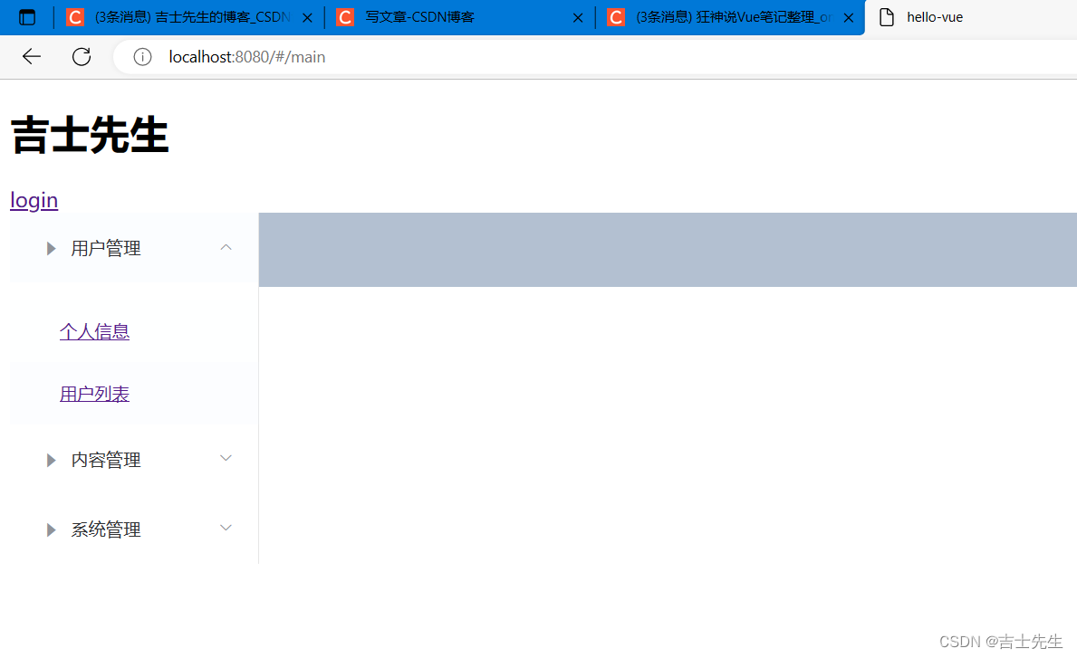Click the browser back arrow
1077x658 pixels.
click(32, 56)
